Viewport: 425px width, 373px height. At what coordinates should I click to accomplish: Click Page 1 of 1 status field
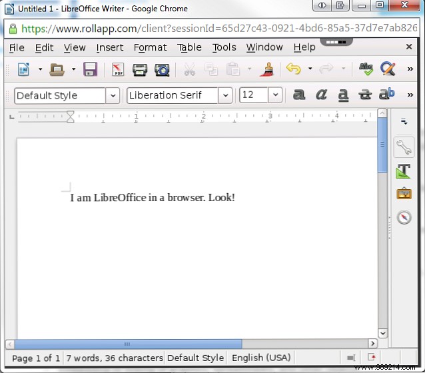point(35,358)
